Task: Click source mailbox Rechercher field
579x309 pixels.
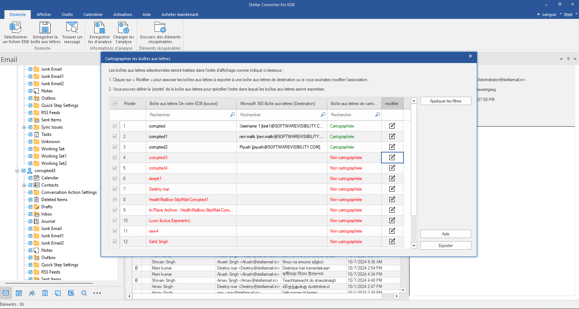Action: [x=191, y=115]
